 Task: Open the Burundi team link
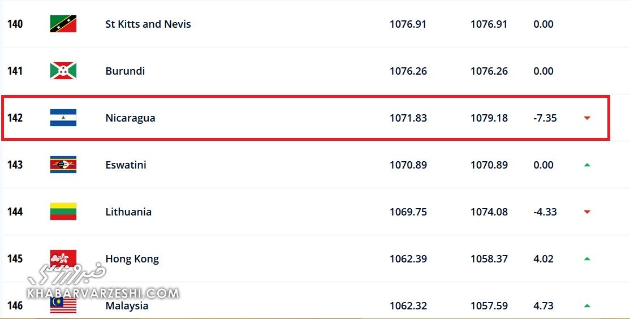click(x=125, y=71)
